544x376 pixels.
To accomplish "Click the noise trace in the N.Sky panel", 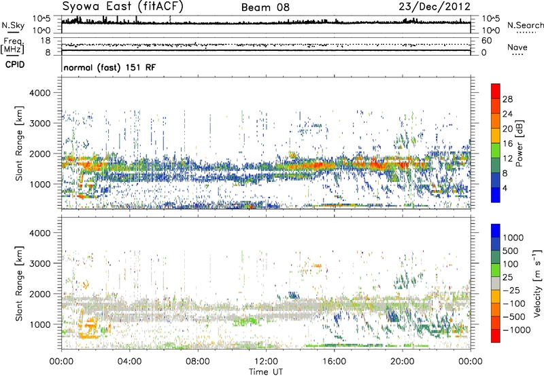I will click(266, 23).
